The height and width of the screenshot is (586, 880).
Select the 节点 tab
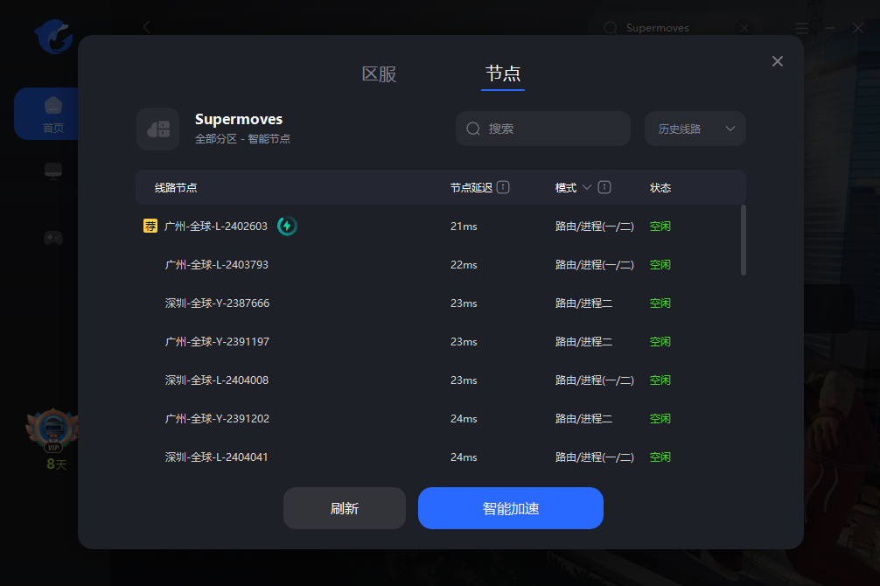(503, 73)
